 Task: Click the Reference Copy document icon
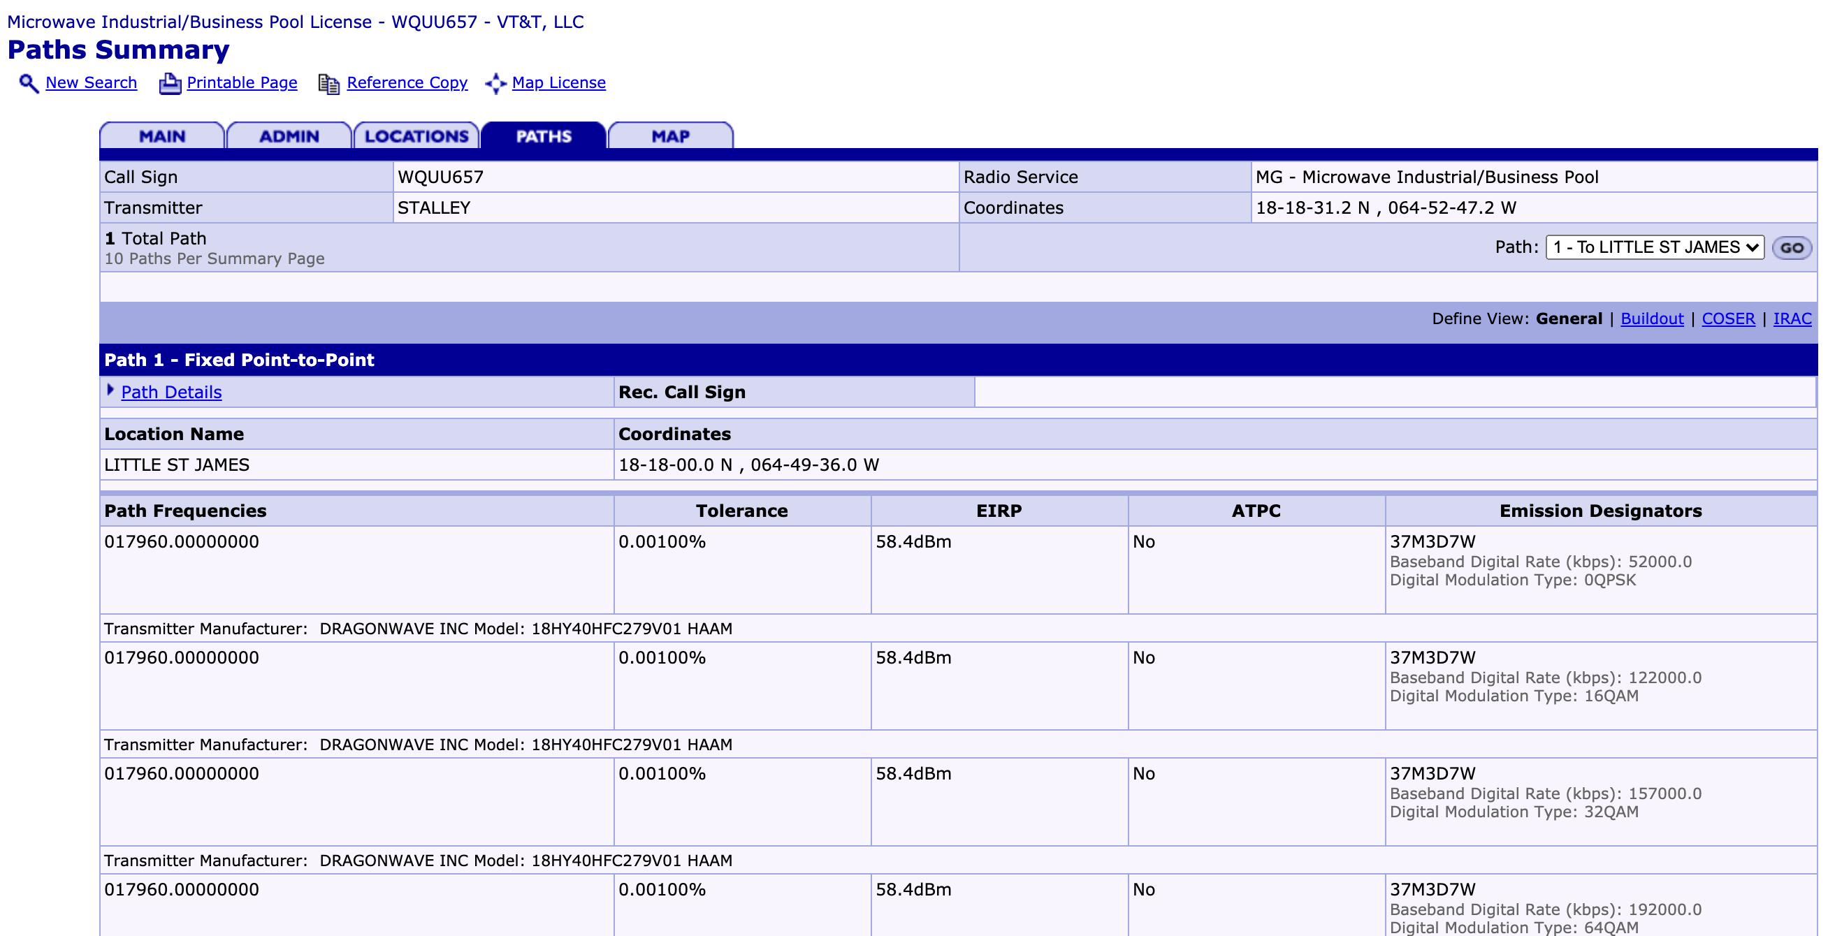tap(328, 84)
